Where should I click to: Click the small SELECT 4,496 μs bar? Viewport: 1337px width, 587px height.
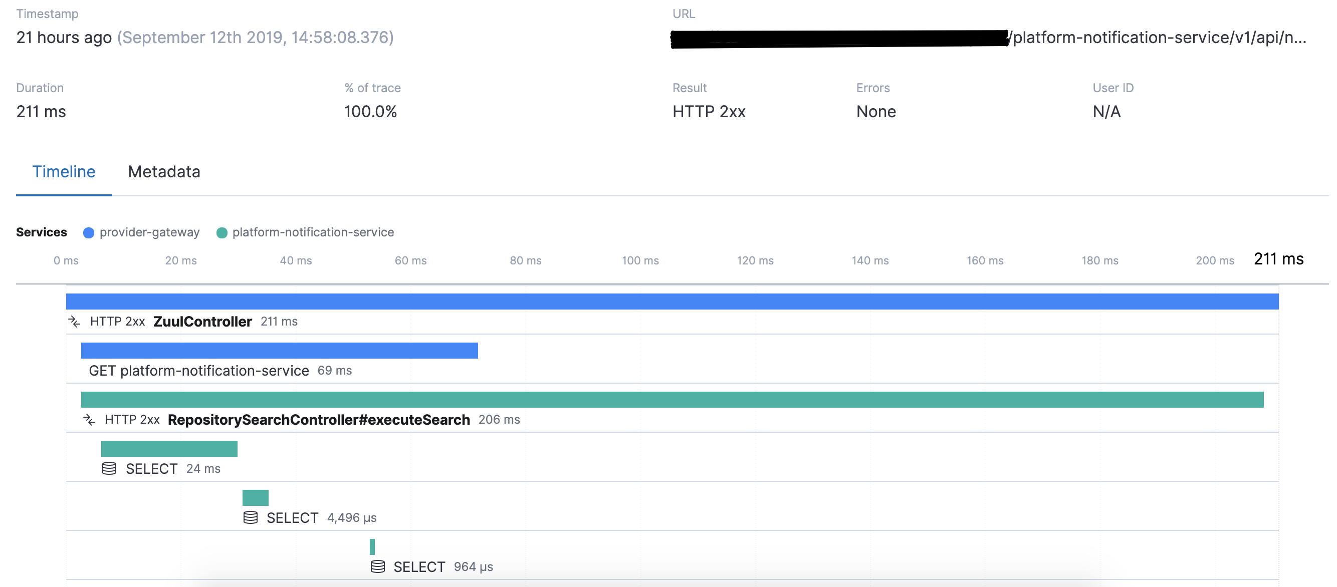click(256, 498)
